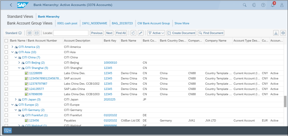Screen dimensions: 288x136
Task: Open the help question mark icon
Action: (263, 5)
